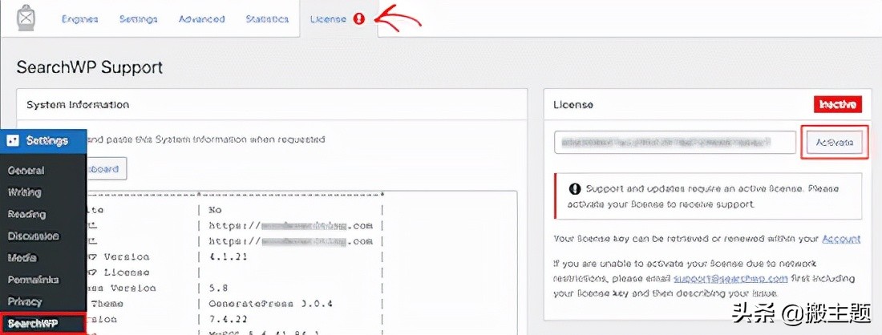Open the Advanced tab

pos(202,19)
